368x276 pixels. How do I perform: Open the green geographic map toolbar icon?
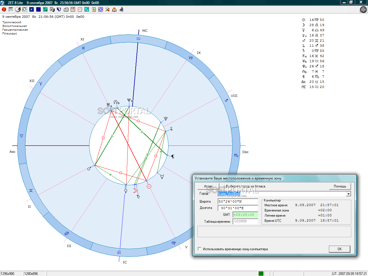(45, 9)
